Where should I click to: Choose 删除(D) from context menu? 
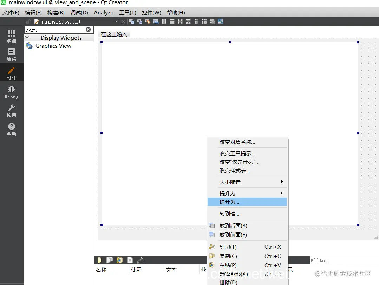pyautogui.click(x=247, y=282)
